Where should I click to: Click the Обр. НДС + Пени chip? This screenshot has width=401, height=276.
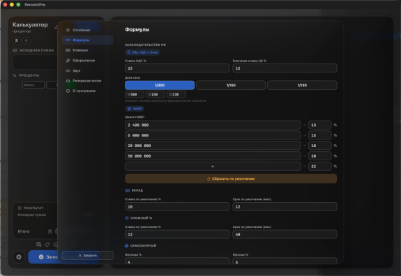pyautogui.click(x=142, y=52)
